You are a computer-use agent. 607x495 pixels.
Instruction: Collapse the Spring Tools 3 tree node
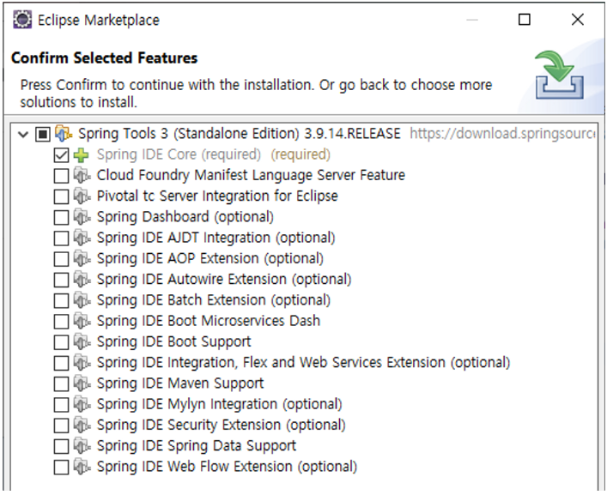tap(24, 135)
